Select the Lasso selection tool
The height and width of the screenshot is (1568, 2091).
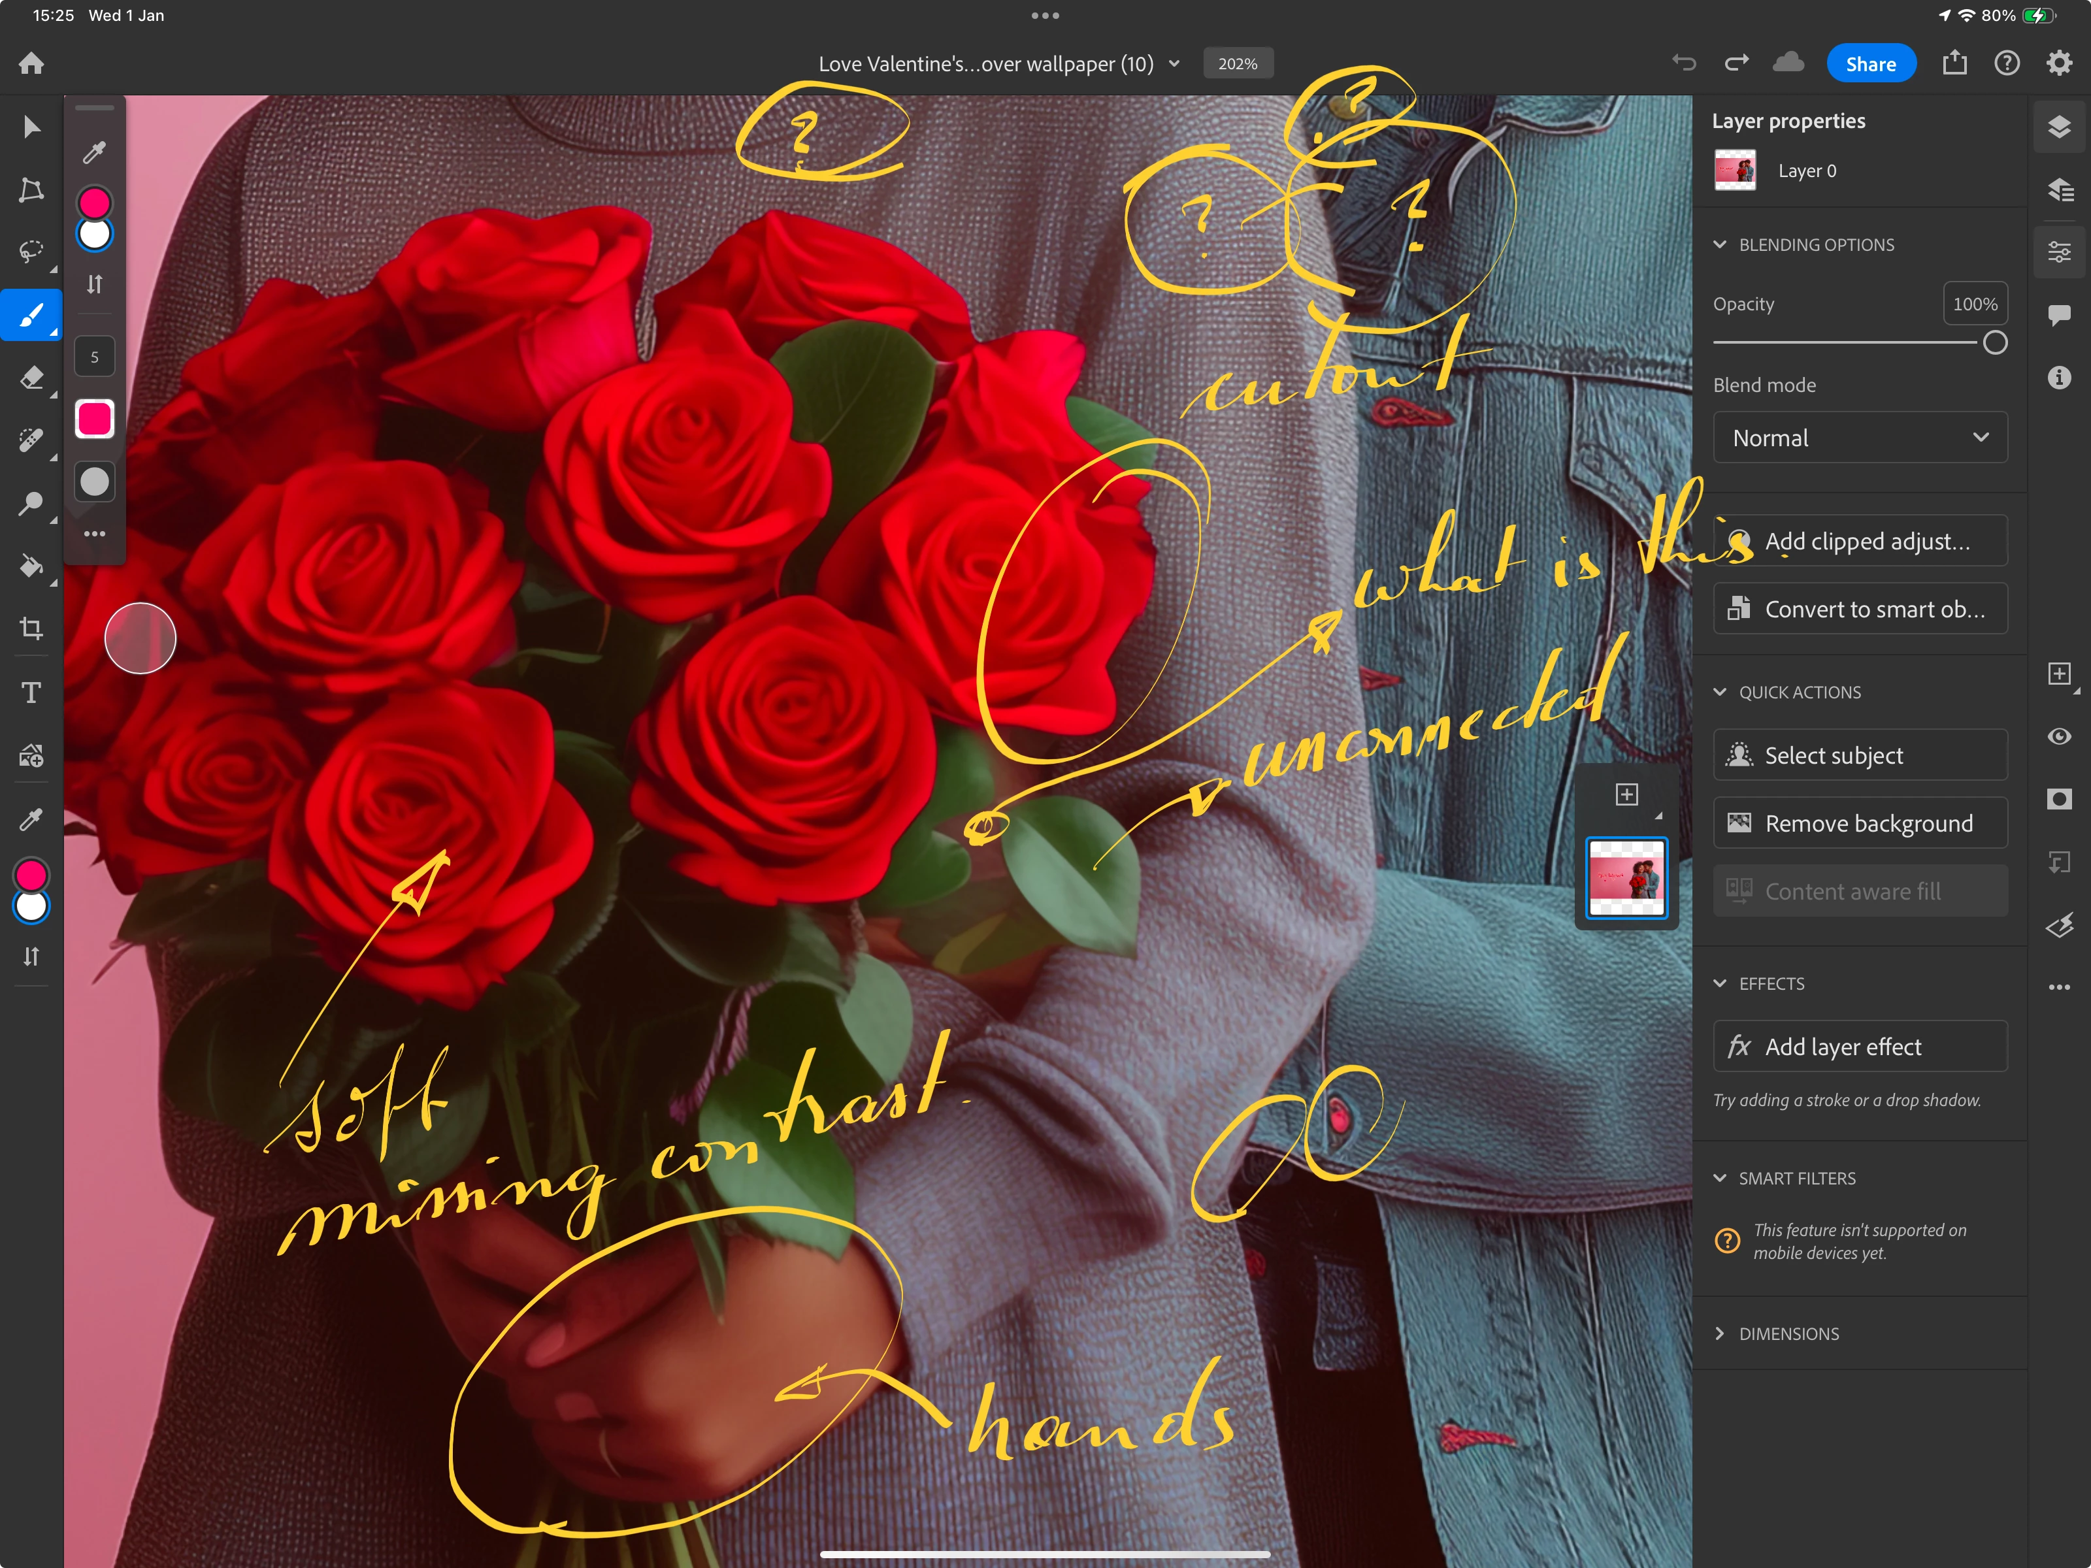coord(31,252)
